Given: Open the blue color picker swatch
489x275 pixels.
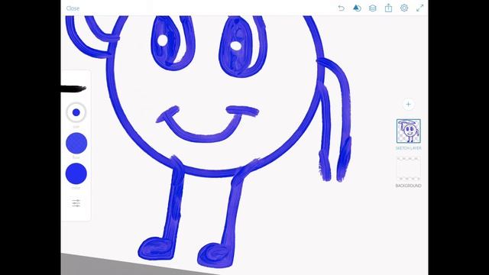Looking at the screenshot, I should coord(76,173).
